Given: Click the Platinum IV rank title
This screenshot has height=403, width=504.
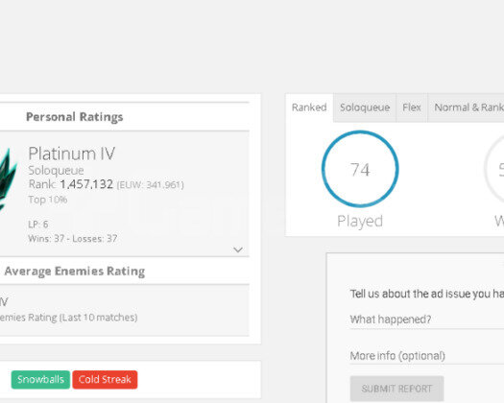Looking at the screenshot, I should pos(72,154).
